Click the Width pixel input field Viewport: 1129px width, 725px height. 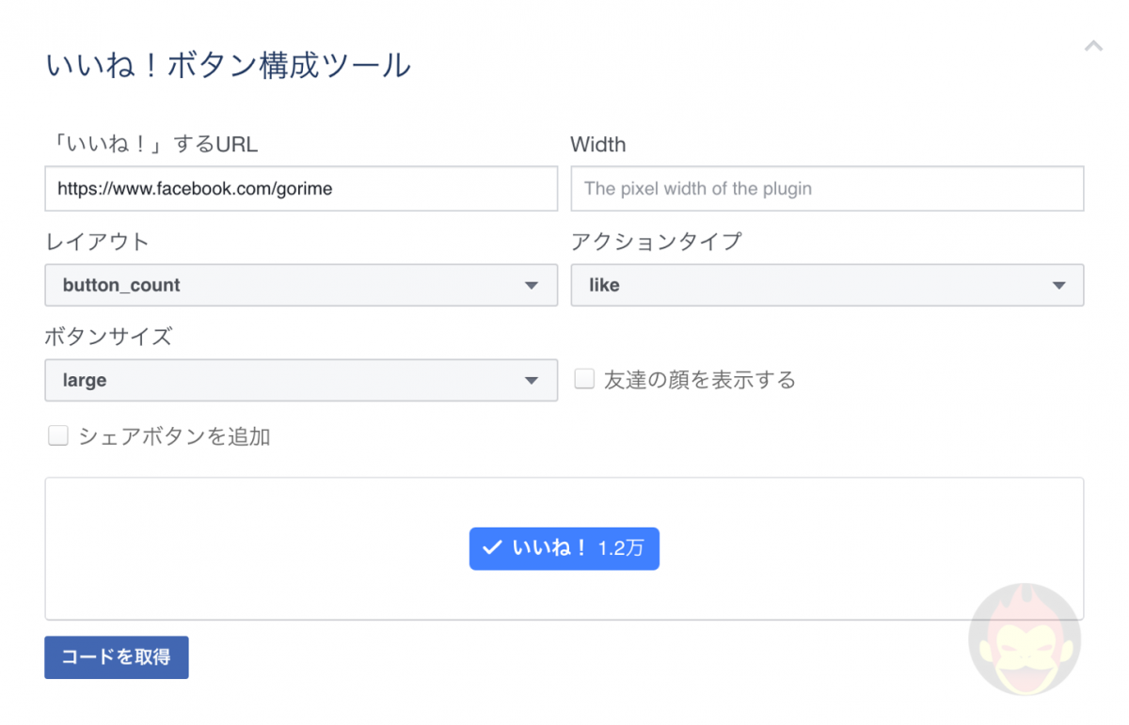(826, 188)
